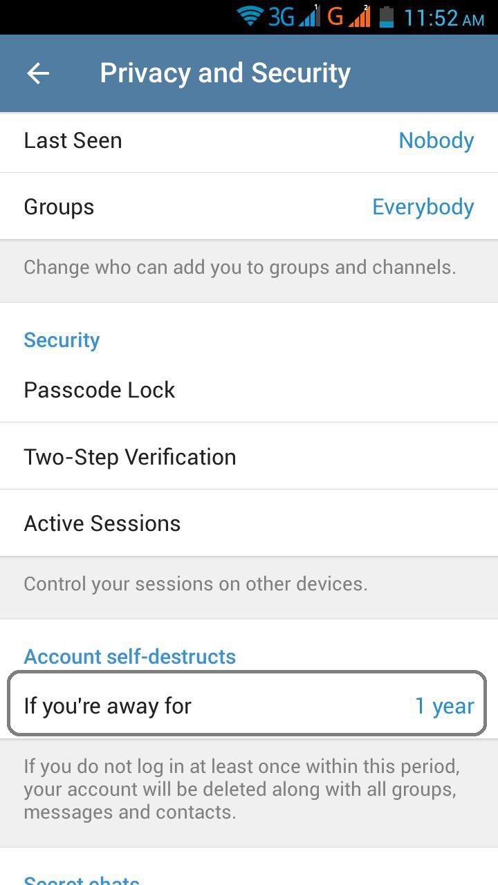Open Active Sessions list
Screen dimensions: 498x885
click(x=249, y=523)
